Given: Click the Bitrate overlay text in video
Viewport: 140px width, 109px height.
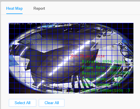Looking at the screenshot, I should pos(104,62).
